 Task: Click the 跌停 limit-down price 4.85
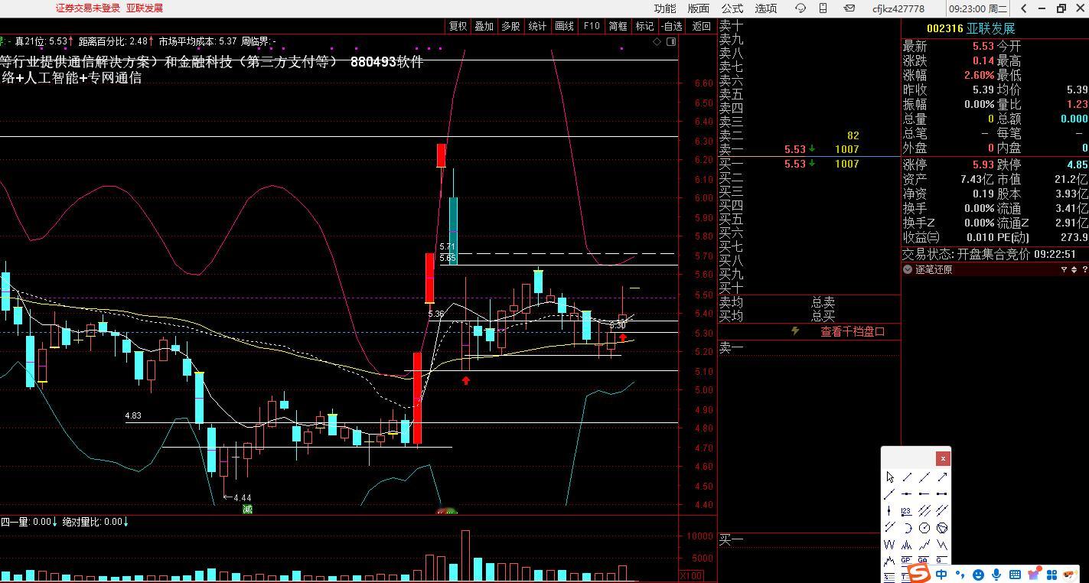pos(1077,164)
